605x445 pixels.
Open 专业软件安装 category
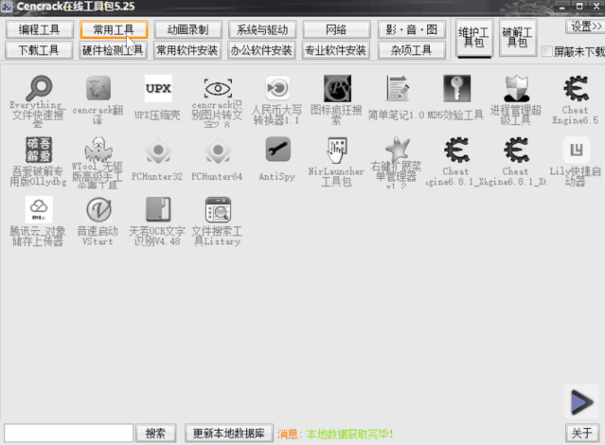coord(336,50)
